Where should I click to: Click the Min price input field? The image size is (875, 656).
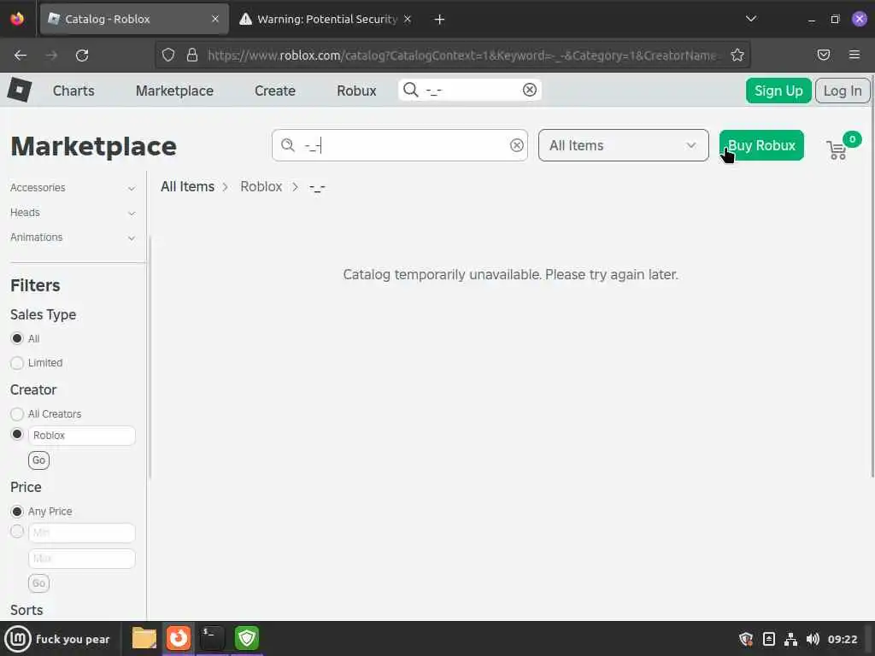(81, 533)
